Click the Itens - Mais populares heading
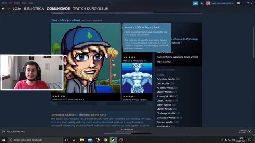This screenshot has width=255, height=143. point(65,20)
